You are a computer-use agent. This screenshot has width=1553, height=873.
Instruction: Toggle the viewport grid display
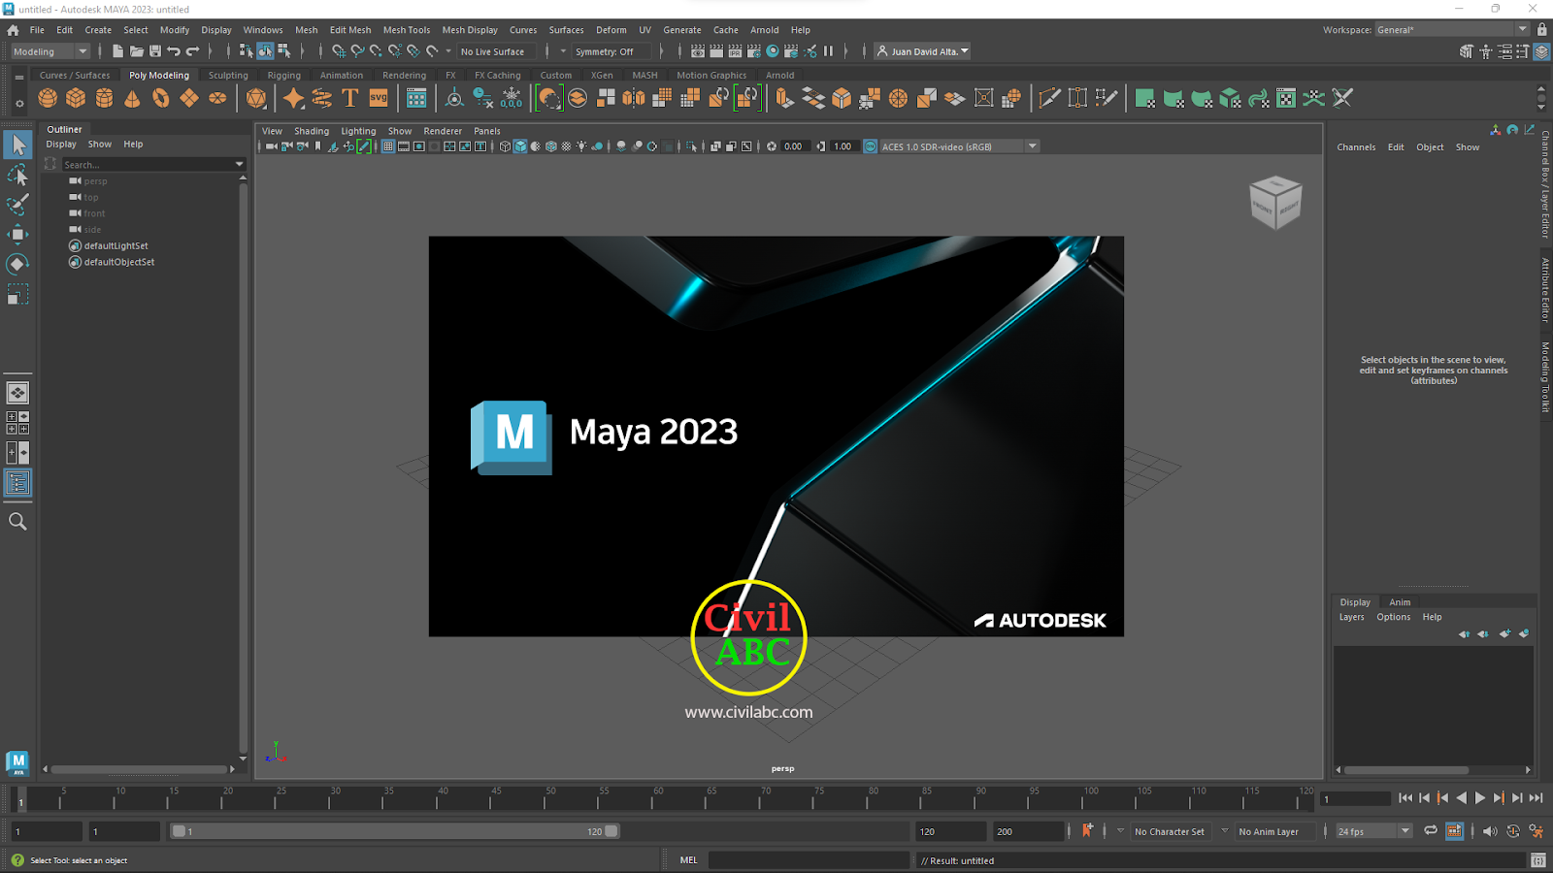coord(388,146)
